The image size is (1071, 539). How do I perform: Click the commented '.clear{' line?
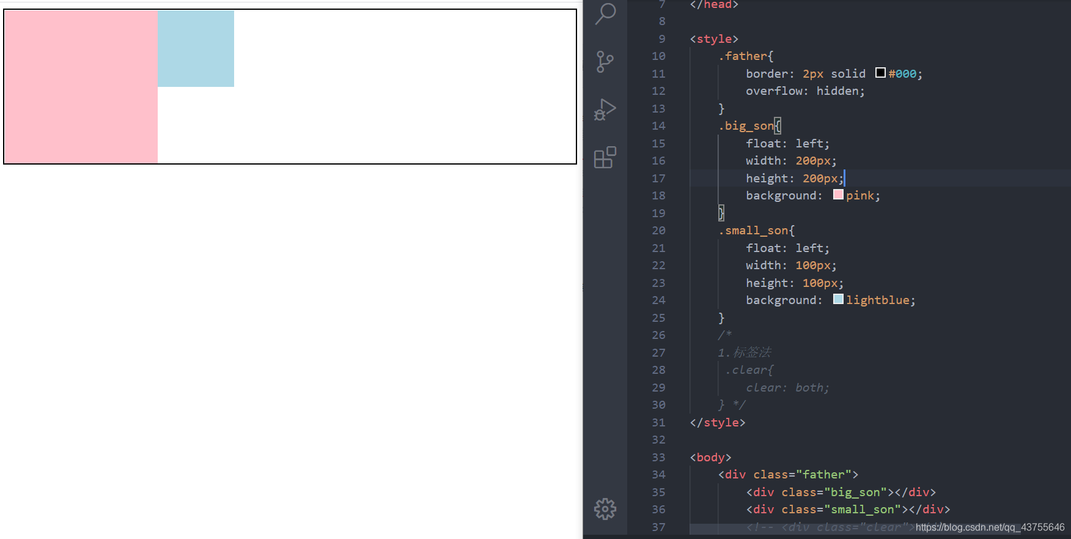click(x=749, y=370)
